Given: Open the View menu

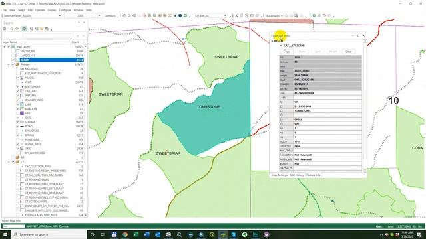Looking at the screenshot, I should point(12,10).
